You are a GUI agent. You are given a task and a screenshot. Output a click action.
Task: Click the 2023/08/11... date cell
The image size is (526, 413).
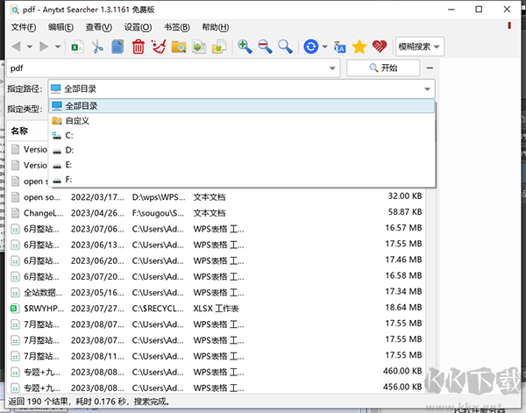coord(97,356)
